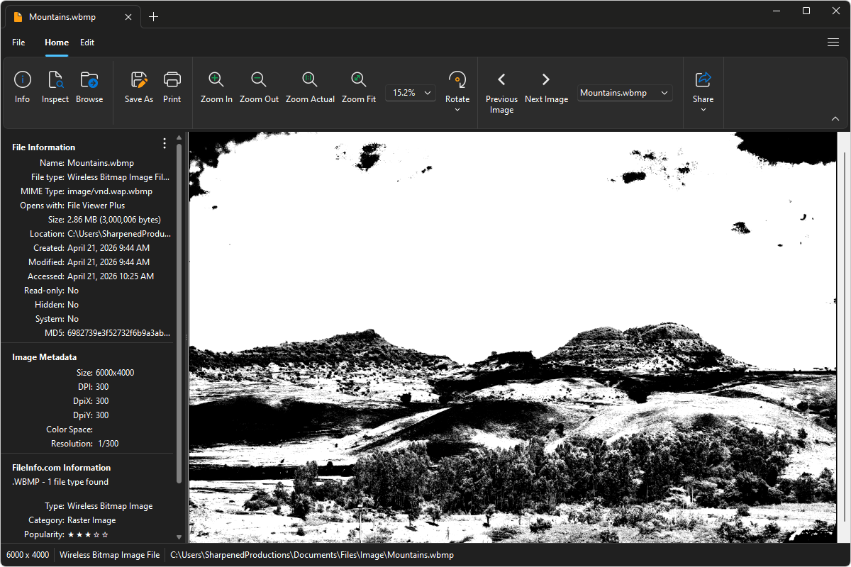Click the File Information panel options menu
Image resolution: width=851 pixels, height=567 pixels.
(164, 143)
